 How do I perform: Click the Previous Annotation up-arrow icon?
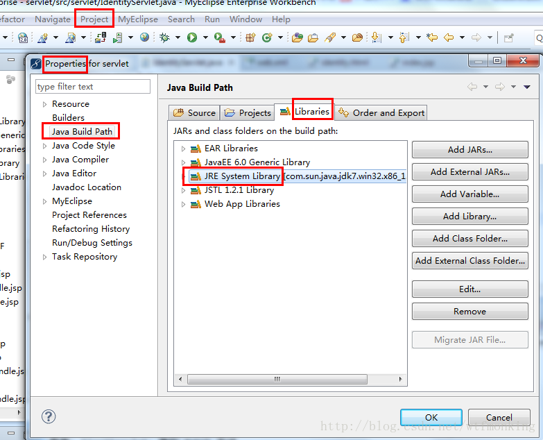pos(404,37)
